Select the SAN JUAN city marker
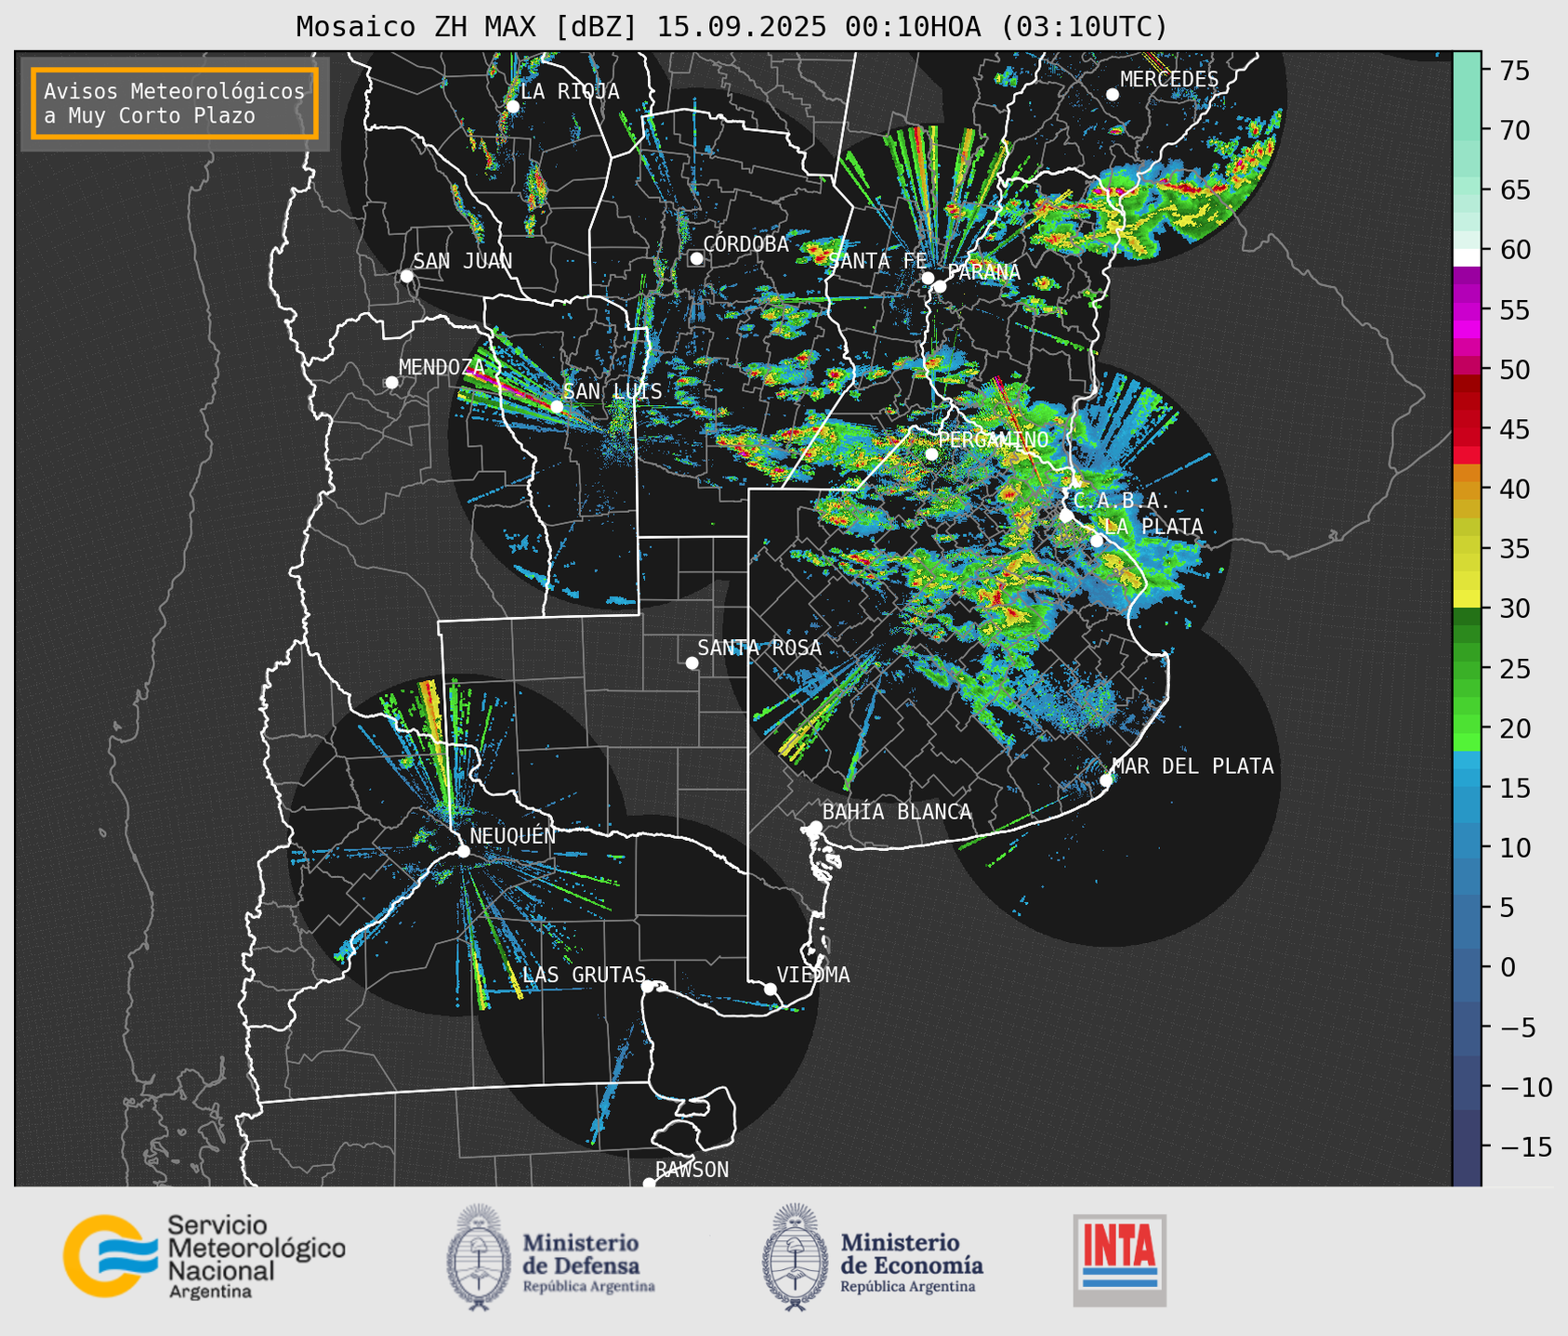Viewport: 1568px width, 1336px height. (406, 276)
